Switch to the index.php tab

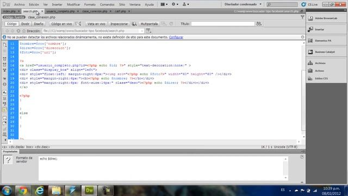point(9,11)
